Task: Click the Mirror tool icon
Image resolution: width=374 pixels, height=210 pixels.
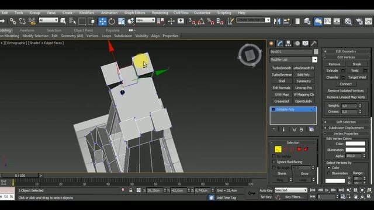Action: [277, 22]
